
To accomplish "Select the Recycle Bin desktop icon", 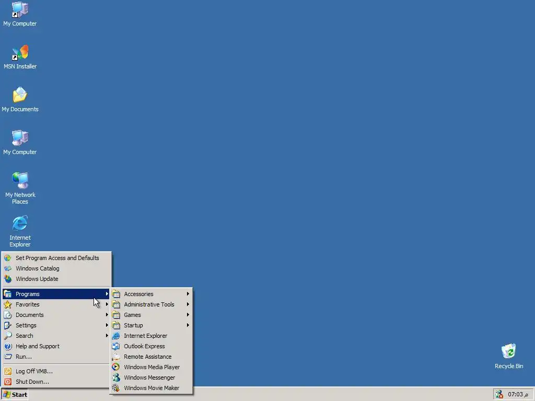I will click(x=509, y=356).
